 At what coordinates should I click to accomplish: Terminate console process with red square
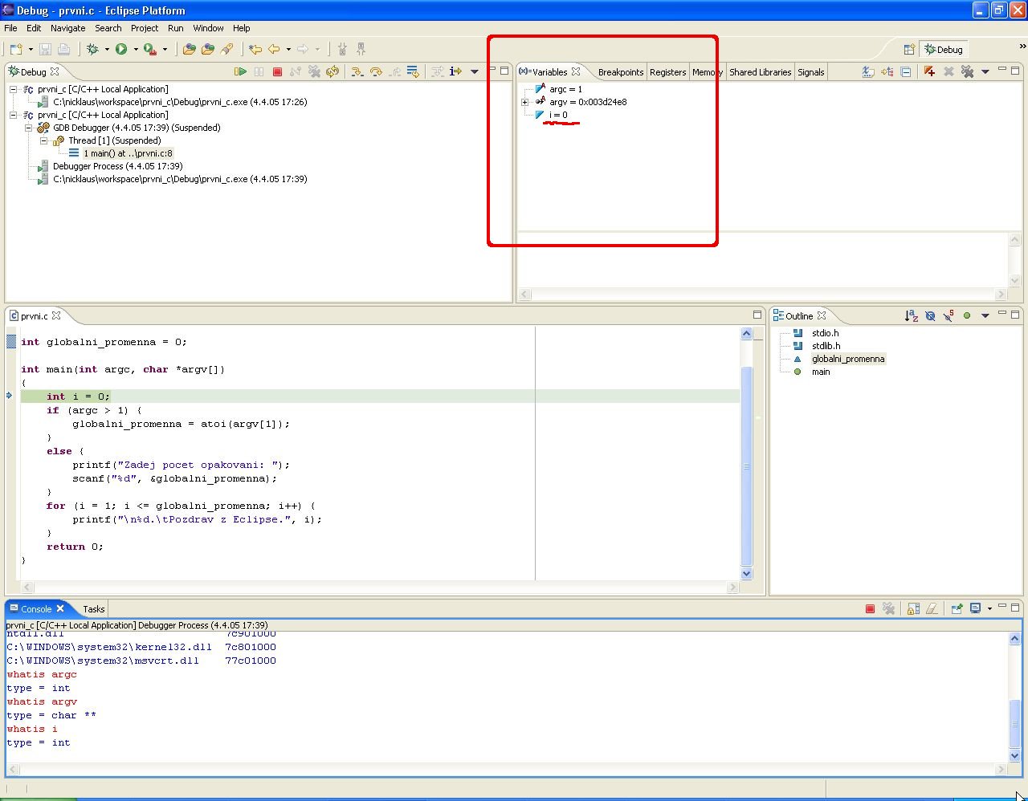point(870,608)
